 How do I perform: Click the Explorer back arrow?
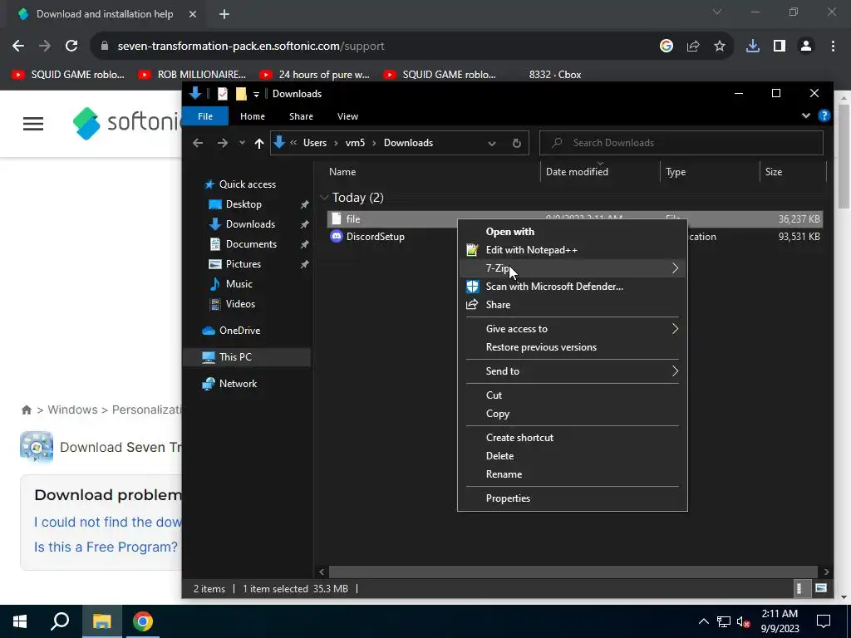coord(198,143)
